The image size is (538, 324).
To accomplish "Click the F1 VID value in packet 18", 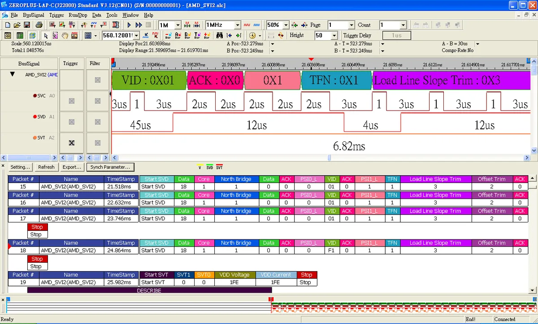I will coord(331,251).
